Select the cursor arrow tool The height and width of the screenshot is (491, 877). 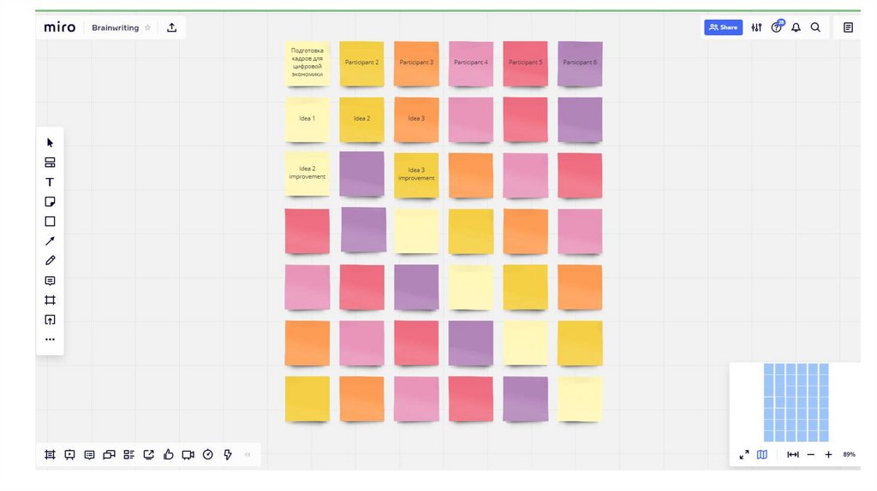[50, 143]
